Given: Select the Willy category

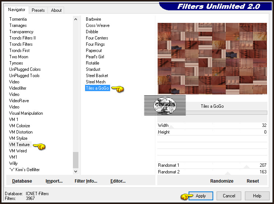Looking at the screenshot, I should pyautogui.click(x=13, y=163).
